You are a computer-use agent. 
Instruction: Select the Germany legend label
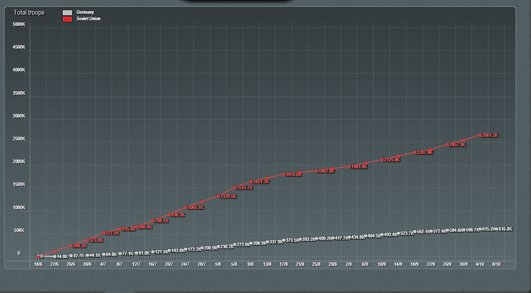coord(85,12)
